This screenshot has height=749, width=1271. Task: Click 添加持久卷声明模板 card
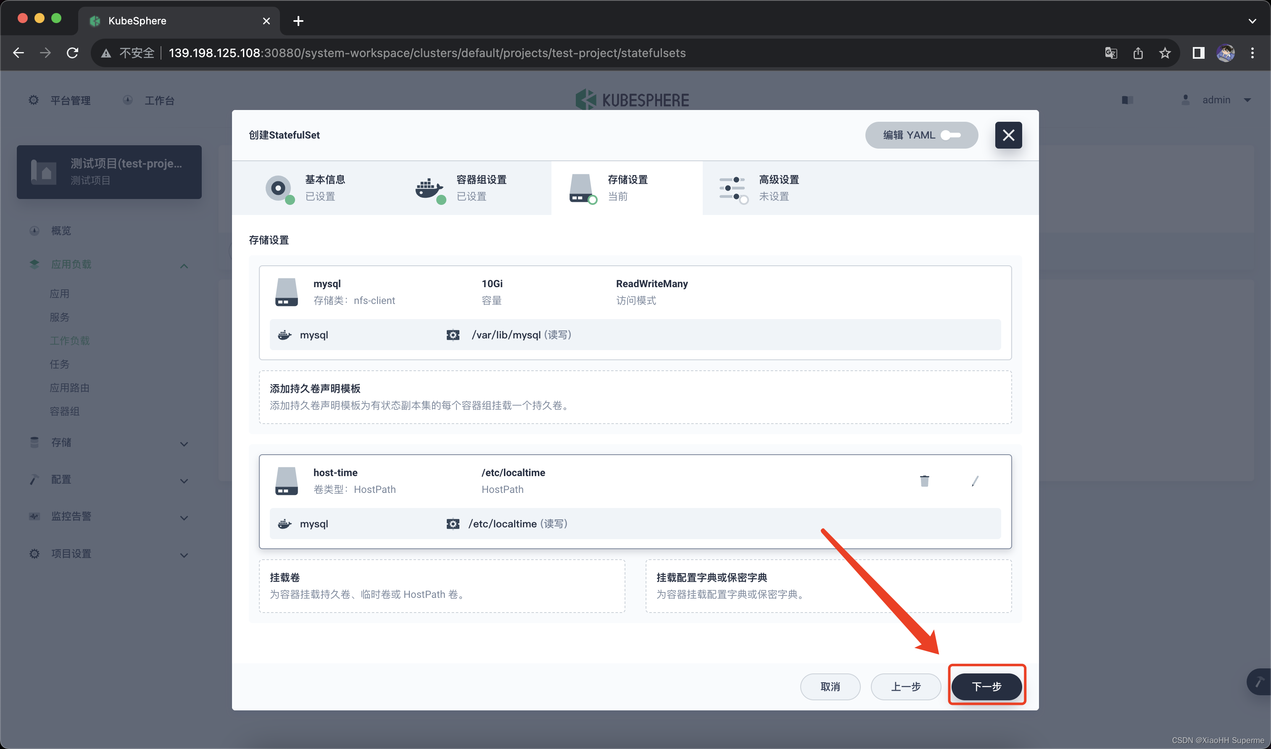click(635, 397)
